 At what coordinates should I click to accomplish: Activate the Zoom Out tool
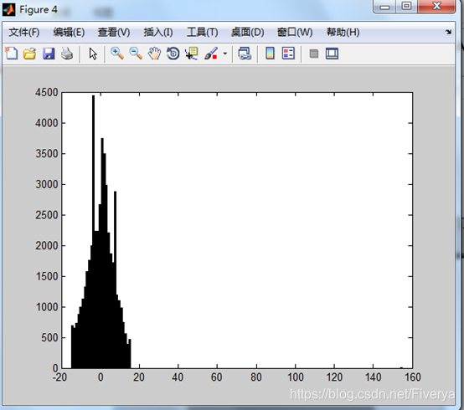[x=136, y=54]
